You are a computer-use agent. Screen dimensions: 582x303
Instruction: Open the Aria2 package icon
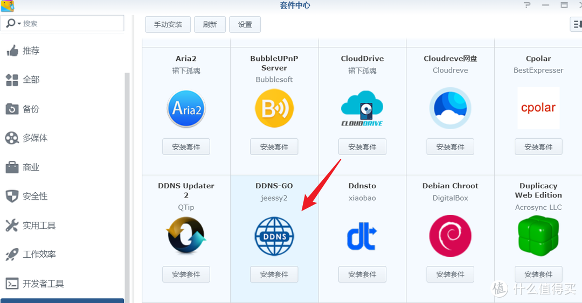pos(186,109)
